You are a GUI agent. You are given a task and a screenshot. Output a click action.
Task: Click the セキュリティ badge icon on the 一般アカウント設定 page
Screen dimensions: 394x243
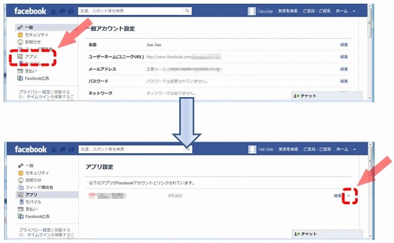coord(20,35)
